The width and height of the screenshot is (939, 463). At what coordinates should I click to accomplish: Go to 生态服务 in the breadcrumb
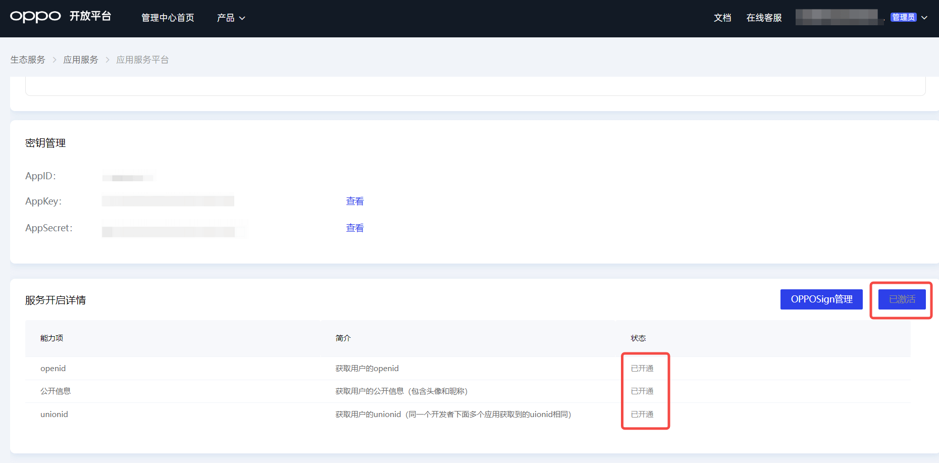point(28,60)
